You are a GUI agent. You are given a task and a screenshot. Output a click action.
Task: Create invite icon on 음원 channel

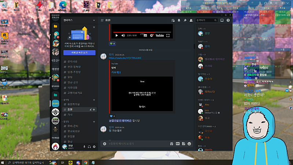click(91, 109)
